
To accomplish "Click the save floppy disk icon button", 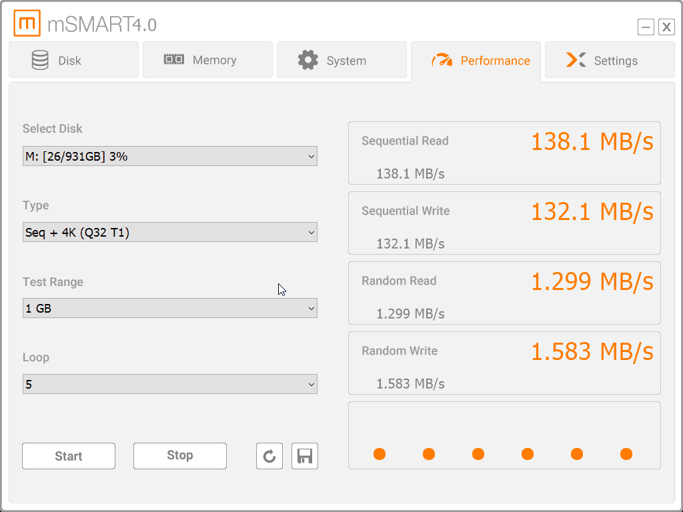I will (x=304, y=456).
